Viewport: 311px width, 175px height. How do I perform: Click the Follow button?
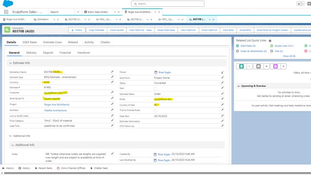coord(77,30)
